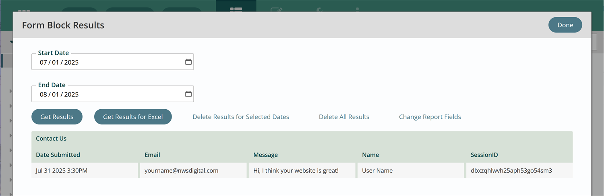Open the Start Date calendar picker icon
604x196 pixels.
(x=188, y=62)
